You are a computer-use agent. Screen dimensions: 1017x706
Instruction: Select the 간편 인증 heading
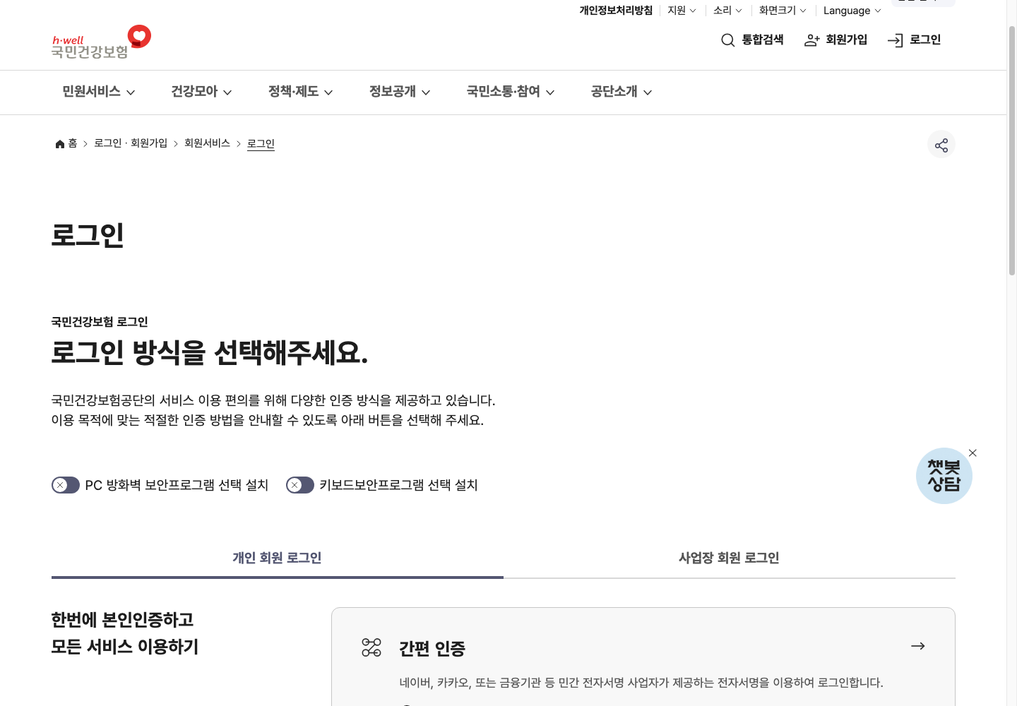432,648
